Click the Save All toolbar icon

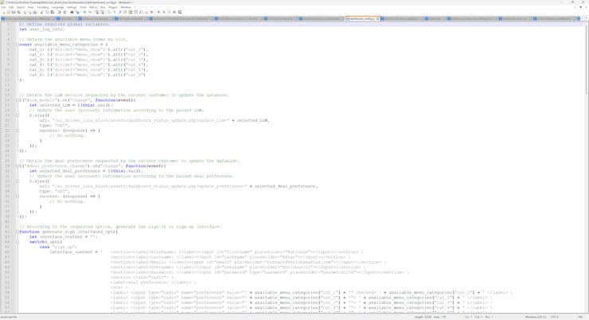[19, 12]
